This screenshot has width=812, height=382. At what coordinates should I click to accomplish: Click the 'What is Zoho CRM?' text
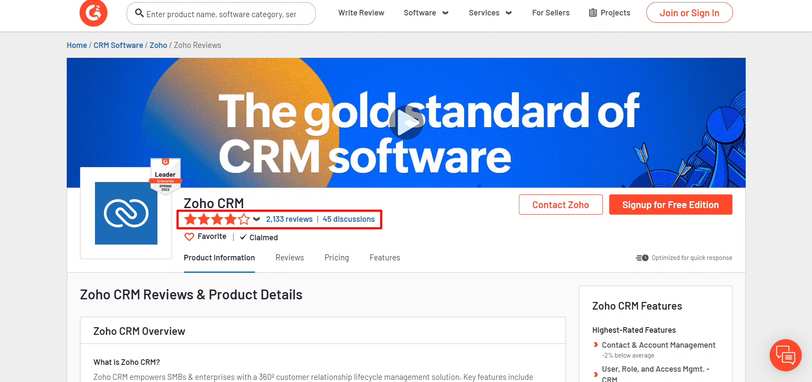[127, 362]
